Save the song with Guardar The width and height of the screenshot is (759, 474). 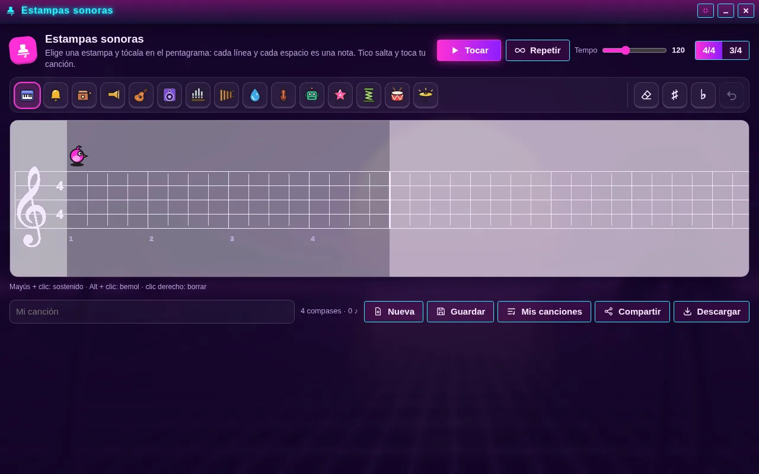pos(460,312)
